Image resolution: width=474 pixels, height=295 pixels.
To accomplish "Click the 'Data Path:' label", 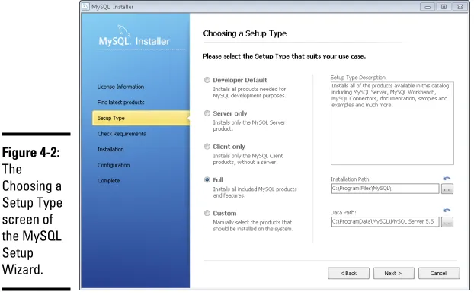I will pos(343,213).
